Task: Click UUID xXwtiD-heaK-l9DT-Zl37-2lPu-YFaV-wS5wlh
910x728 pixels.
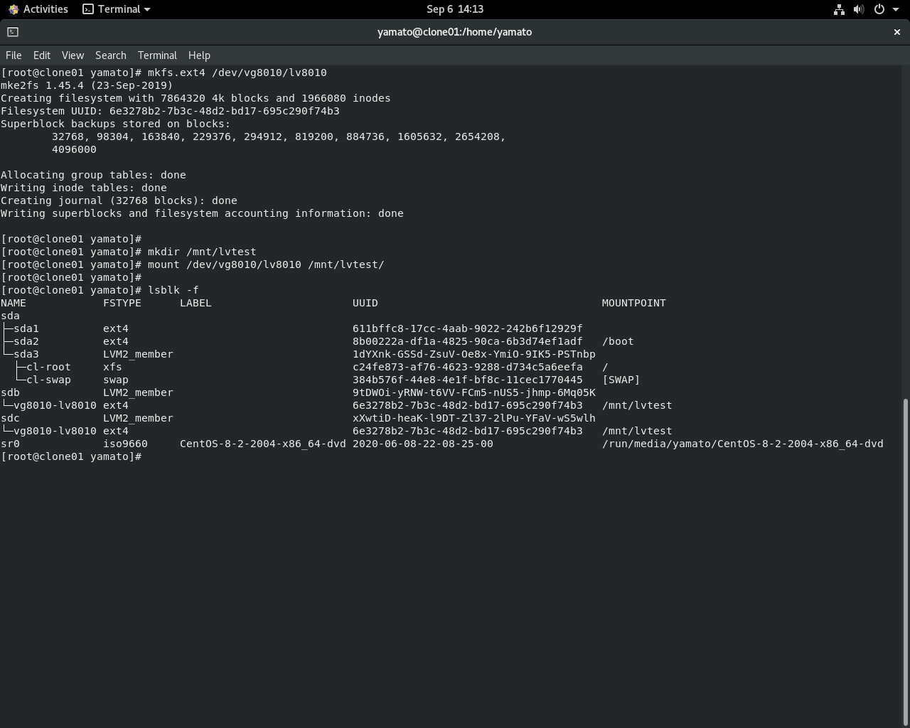Action: (474, 418)
